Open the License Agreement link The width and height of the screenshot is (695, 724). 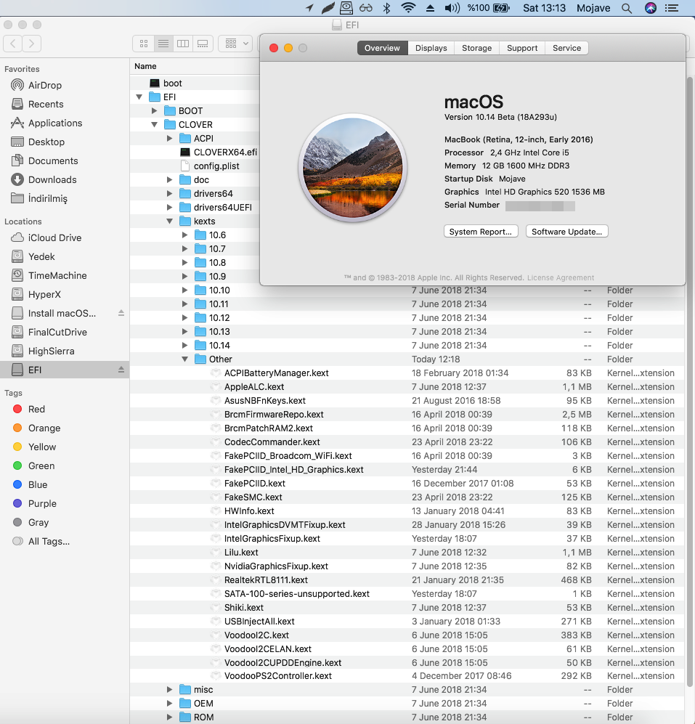[x=561, y=277]
